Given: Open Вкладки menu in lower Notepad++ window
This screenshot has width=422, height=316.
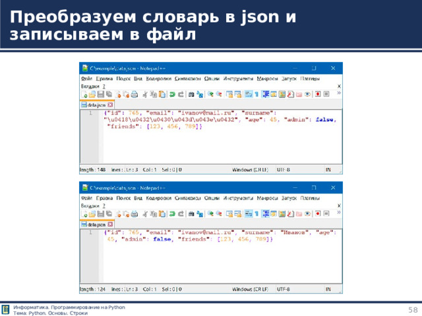Looking at the screenshot, I should [x=90, y=206].
